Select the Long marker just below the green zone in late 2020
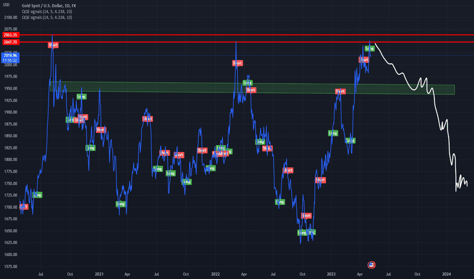474x279 pixels. tap(81, 96)
